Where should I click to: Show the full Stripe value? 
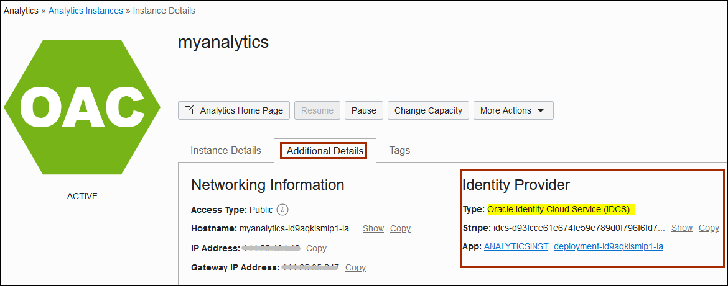coord(682,228)
